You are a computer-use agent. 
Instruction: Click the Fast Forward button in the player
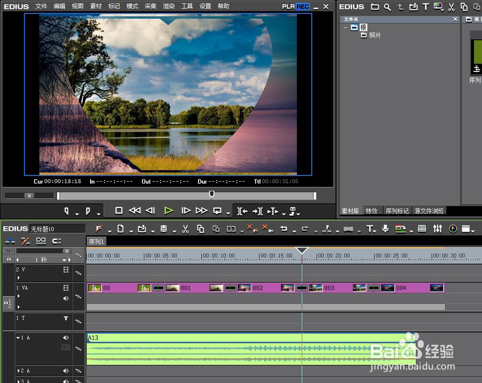[x=201, y=211]
